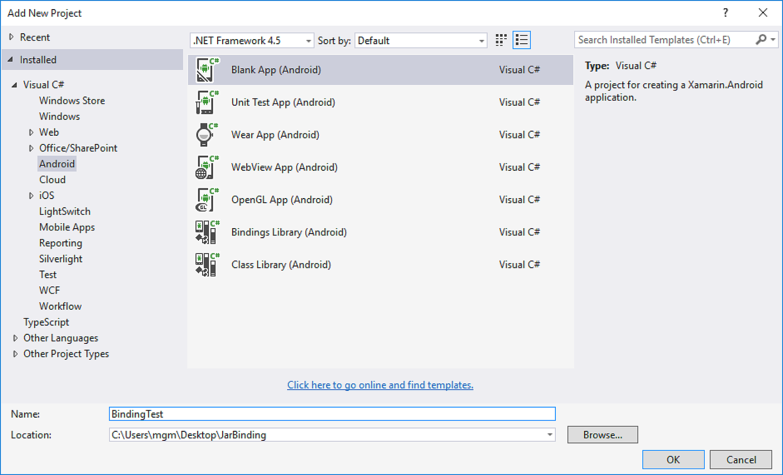Open the search options dropdown arrow
The height and width of the screenshot is (475, 783).
pos(773,40)
